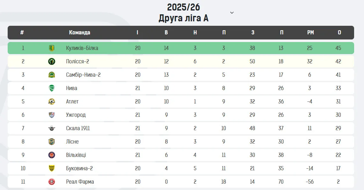The height and width of the screenshot is (190, 364).
Task: Click the Атлет team logo
Action: tap(52, 102)
